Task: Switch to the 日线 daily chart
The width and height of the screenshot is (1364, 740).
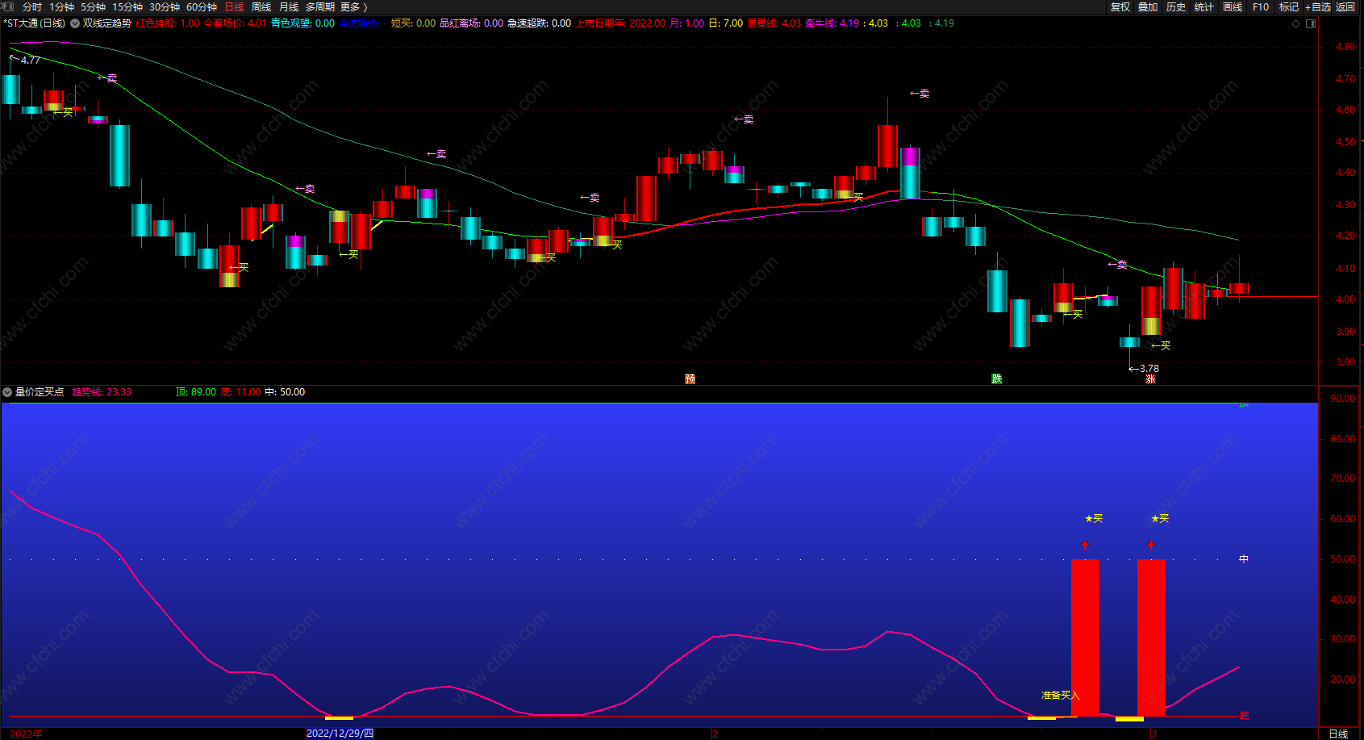Action: click(234, 7)
